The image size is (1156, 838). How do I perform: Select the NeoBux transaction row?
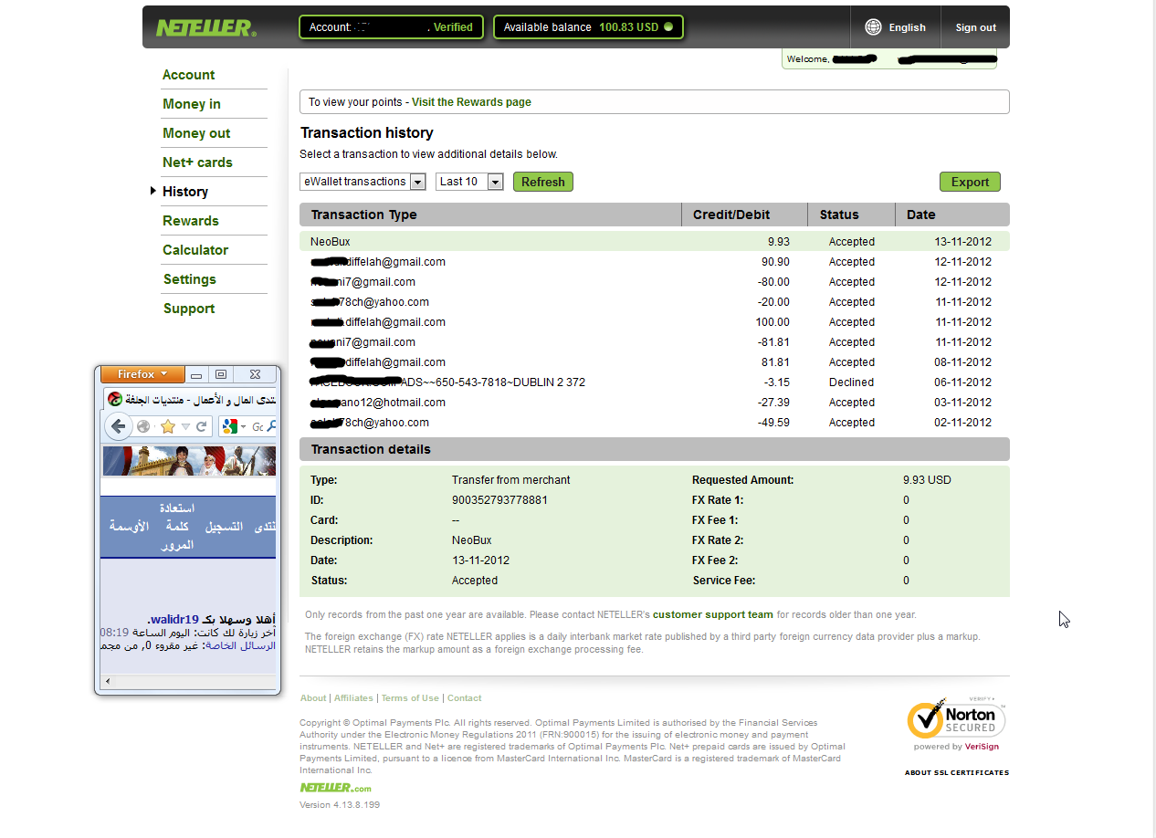(x=655, y=242)
